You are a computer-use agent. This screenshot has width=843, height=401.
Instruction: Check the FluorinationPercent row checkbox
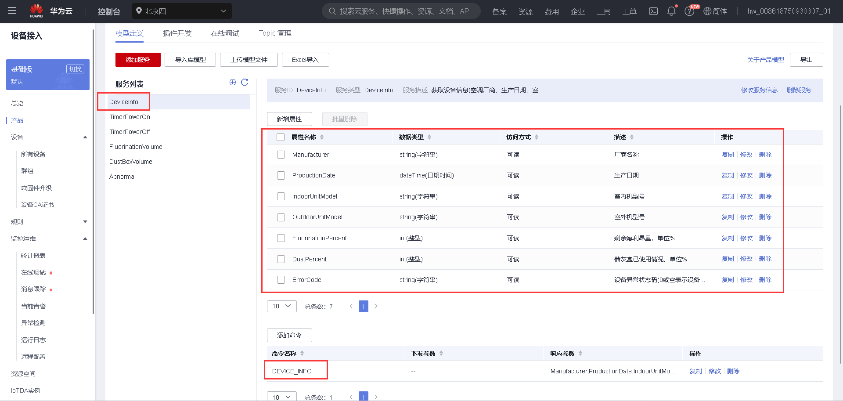tap(281, 238)
